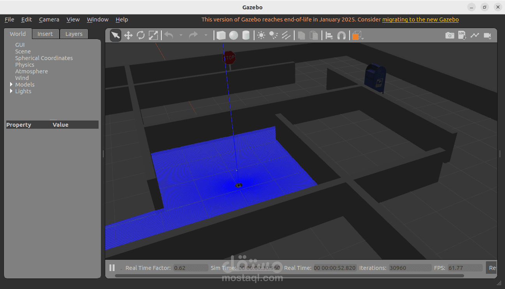505x289 pixels.
Task: Pause the simulation
Action: [x=112, y=268]
